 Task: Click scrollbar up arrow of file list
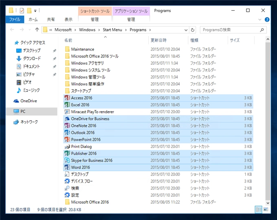coord(268,39)
